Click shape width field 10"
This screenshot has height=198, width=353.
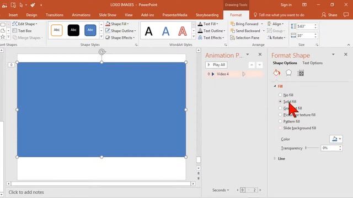pyautogui.click(x=305, y=35)
